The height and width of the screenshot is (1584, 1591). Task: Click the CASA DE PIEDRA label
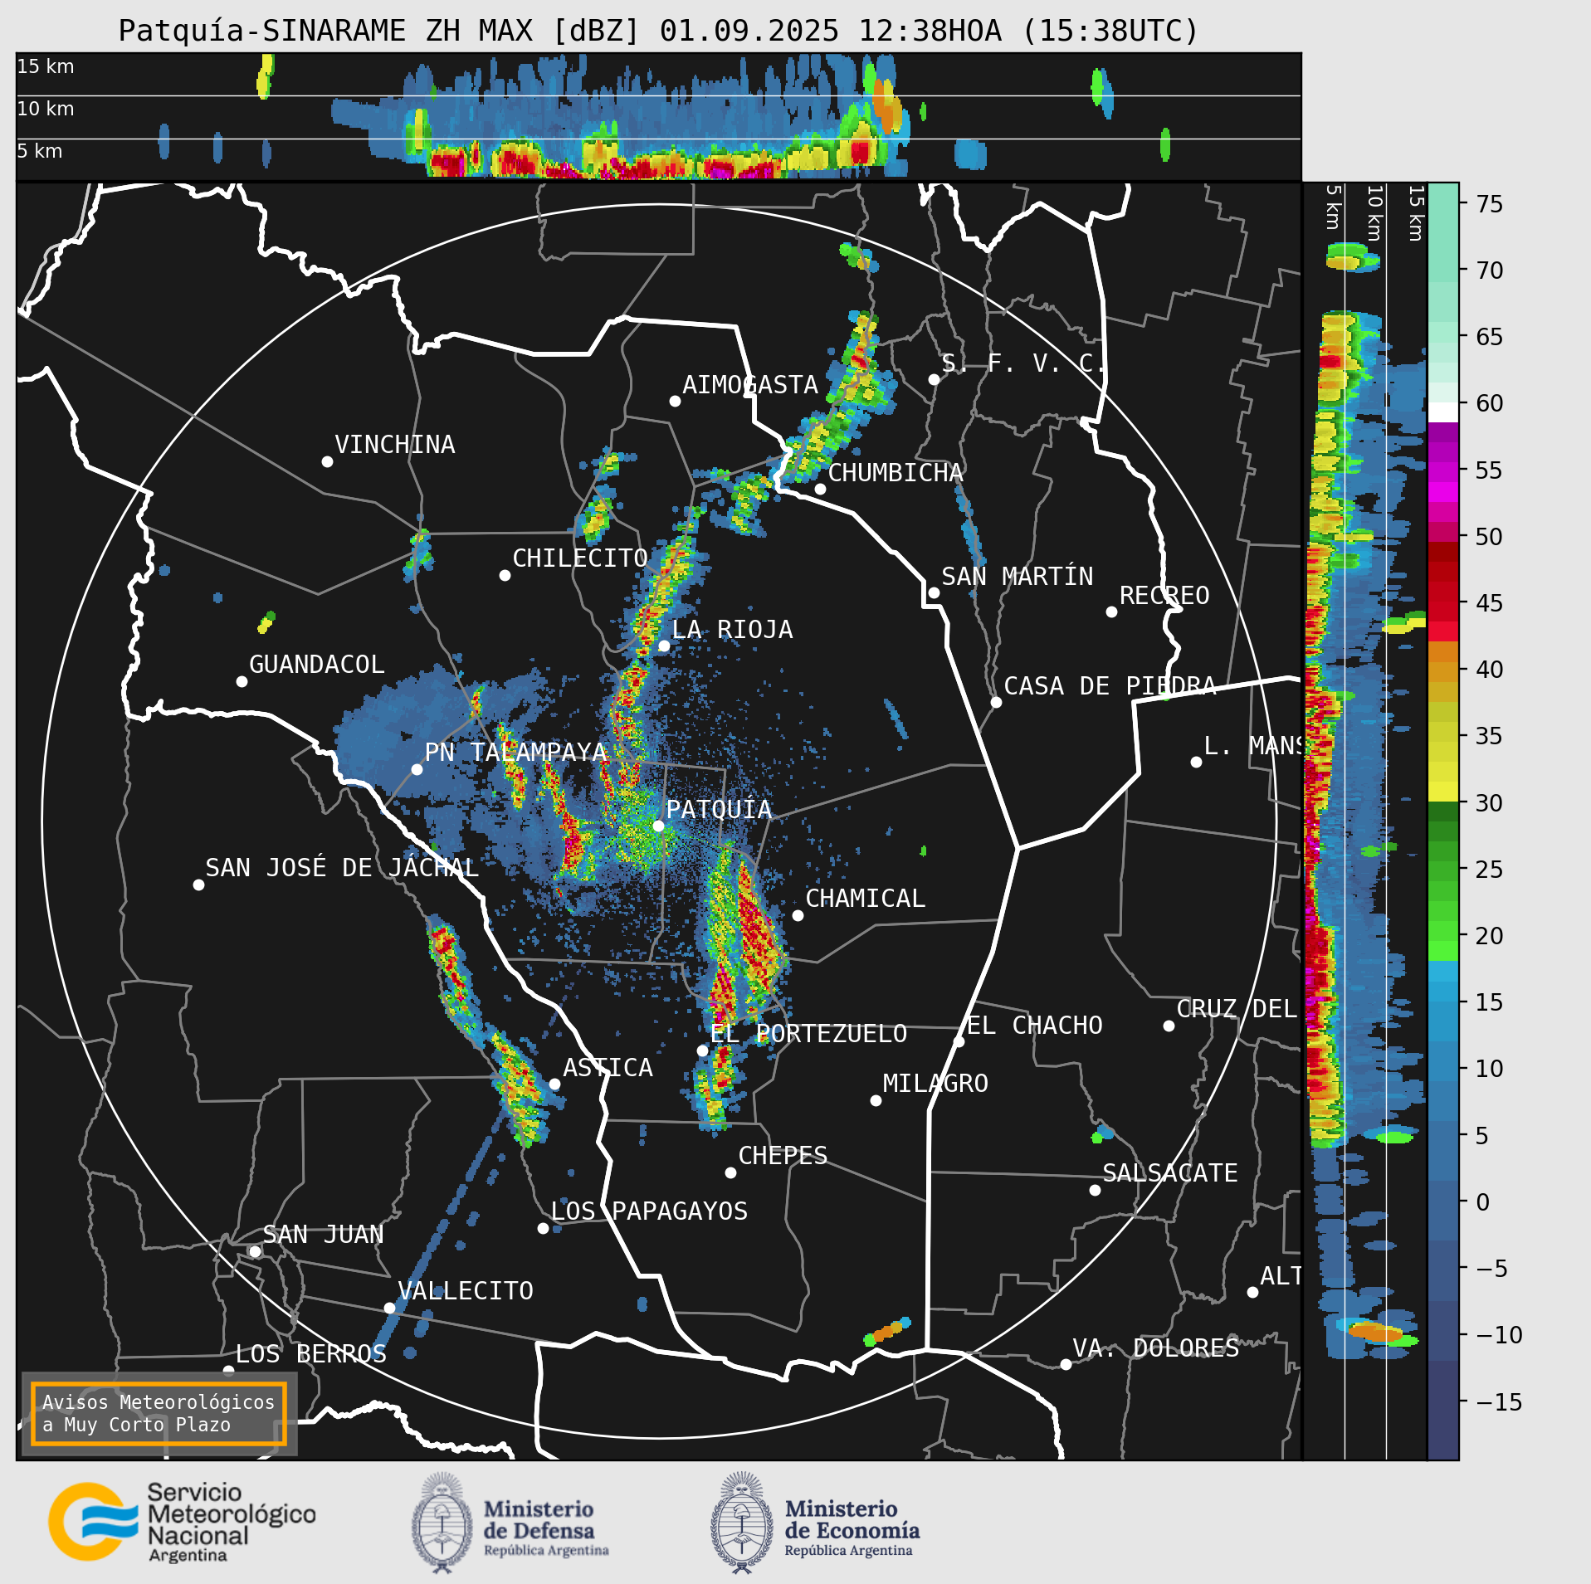[x=1110, y=686]
